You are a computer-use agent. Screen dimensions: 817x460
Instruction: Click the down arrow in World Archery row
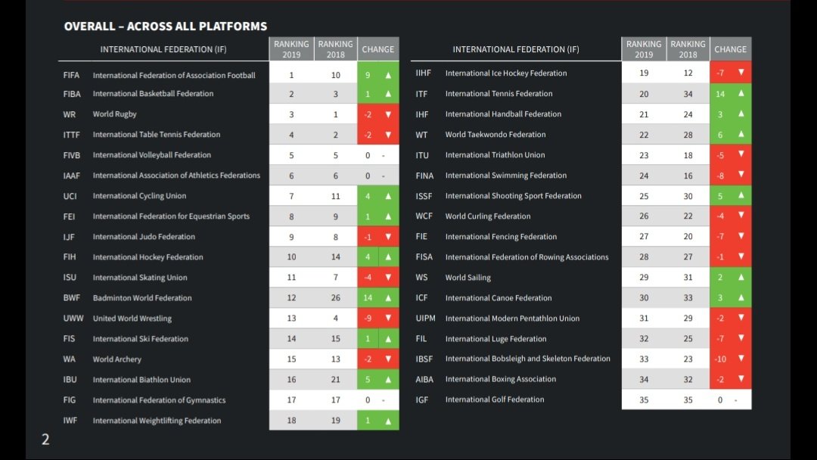point(388,359)
